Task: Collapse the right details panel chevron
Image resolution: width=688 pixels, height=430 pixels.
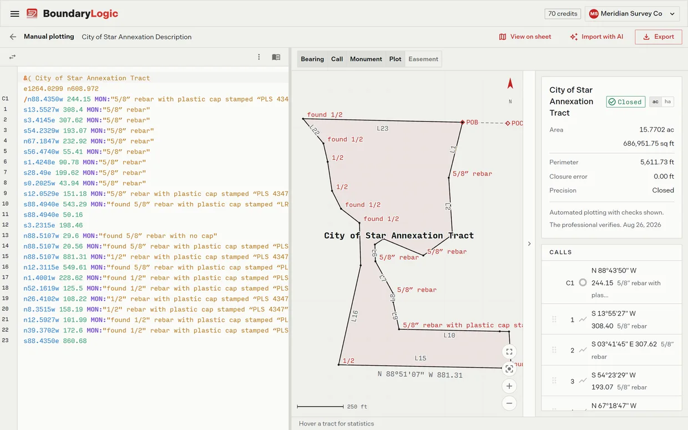Action: (529, 244)
